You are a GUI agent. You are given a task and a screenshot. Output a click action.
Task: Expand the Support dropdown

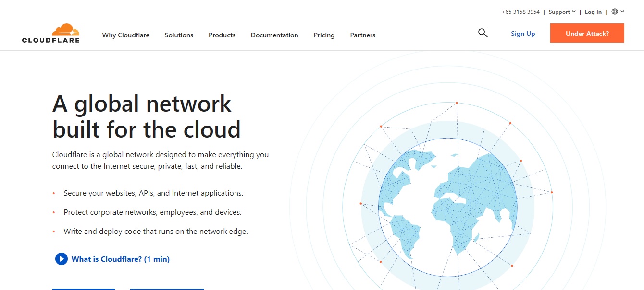[x=562, y=12]
